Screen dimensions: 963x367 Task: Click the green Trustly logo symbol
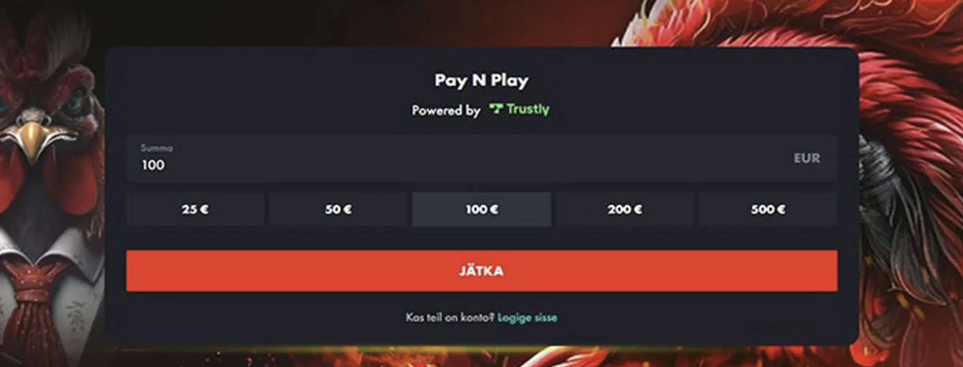tap(496, 109)
